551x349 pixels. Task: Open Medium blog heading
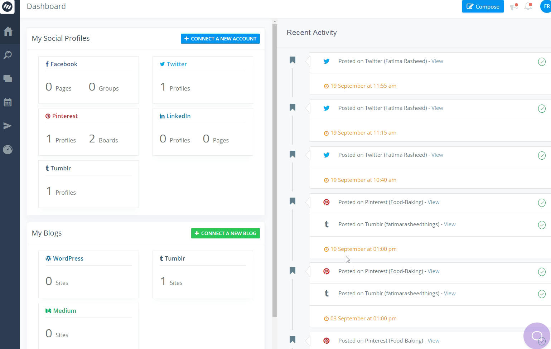(61, 311)
